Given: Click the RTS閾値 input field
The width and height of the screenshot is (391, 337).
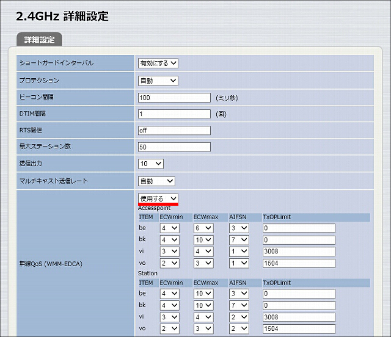Looking at the screenshot, I should 174,131.
